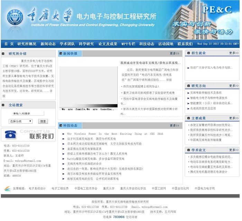Screen dimensions: 242x221
Task: Click 更多>> in the 科技动态 panel
Action: click(174, 125)
